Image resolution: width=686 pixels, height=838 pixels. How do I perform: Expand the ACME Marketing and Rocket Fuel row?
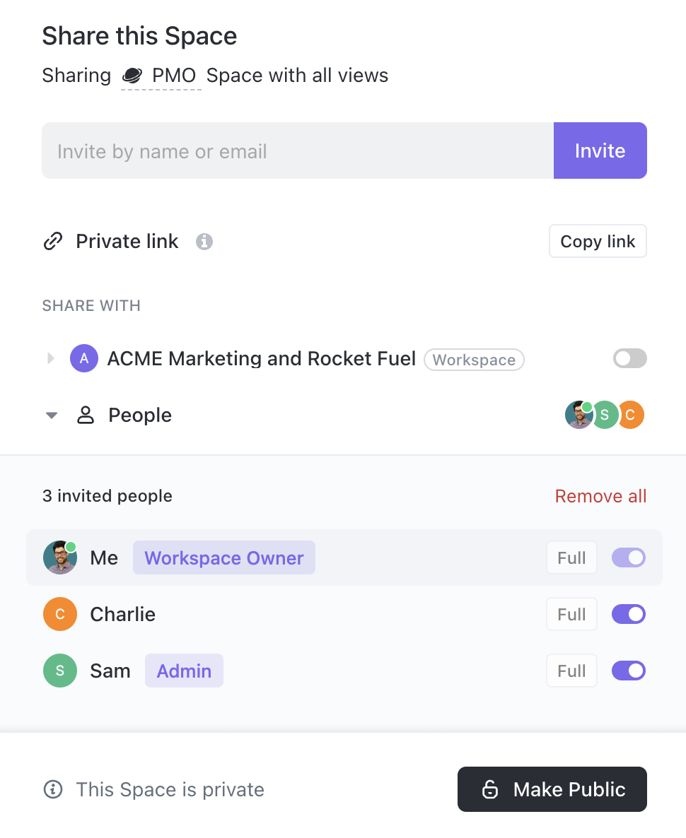point(50,359)
